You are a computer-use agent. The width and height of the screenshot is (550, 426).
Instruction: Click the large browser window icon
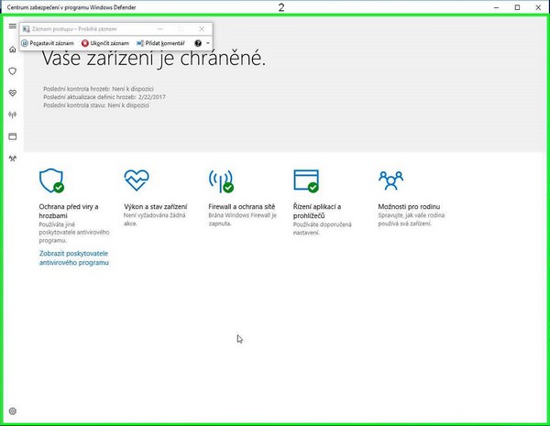(306, 180)
